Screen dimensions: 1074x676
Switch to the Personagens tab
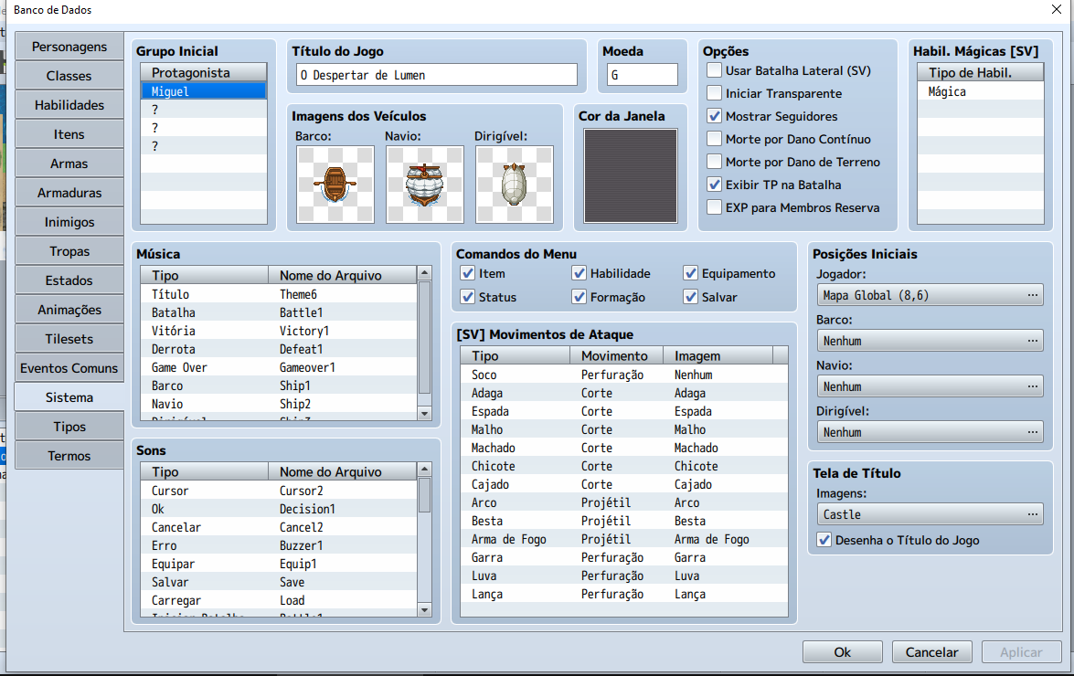pos(69,47)
